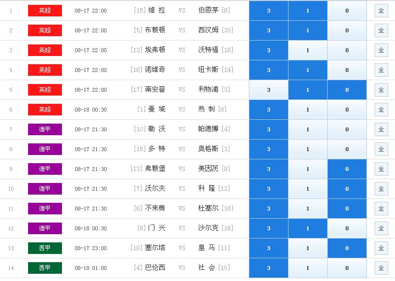Toggle pick 1 for 不来梅 vs 杜塞尔
Screen dimensions: 395x281
(x=307, y=209)
